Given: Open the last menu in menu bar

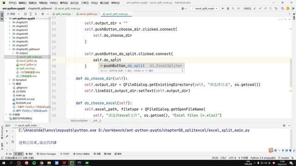Looking at the screenshot, I should [115, 3].
